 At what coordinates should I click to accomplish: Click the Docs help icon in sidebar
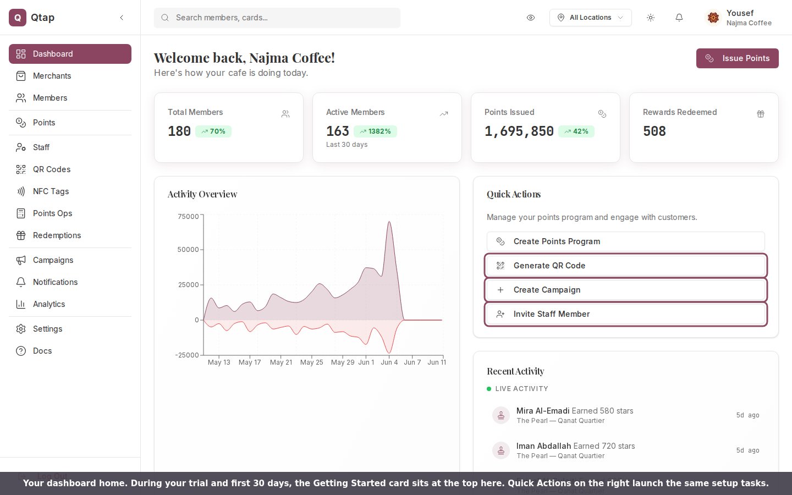pos(21,351)
